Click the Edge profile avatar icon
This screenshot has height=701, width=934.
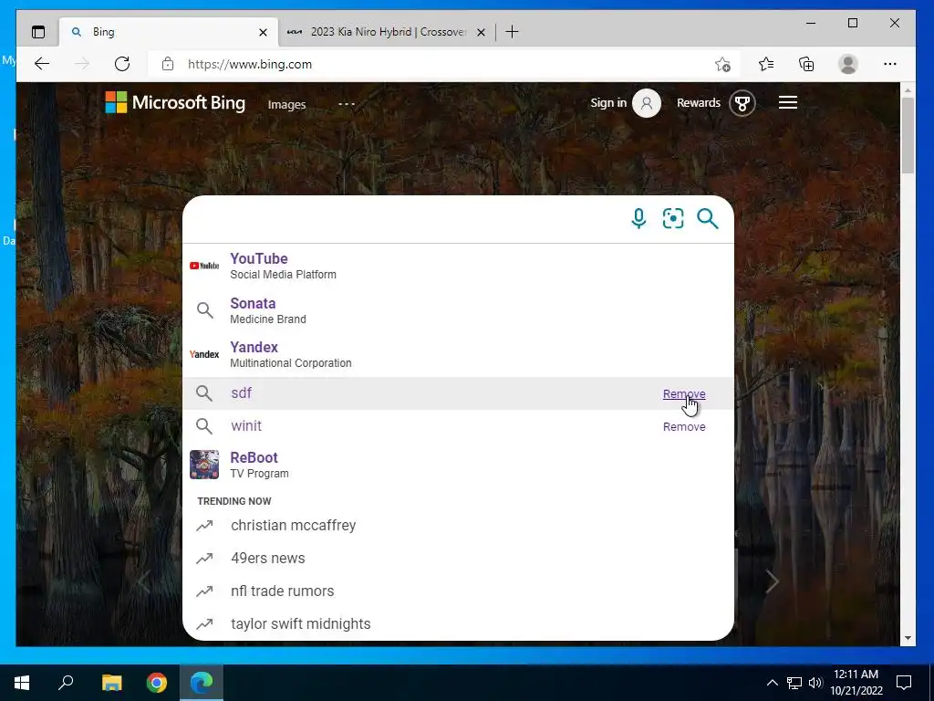click(847, 64)
